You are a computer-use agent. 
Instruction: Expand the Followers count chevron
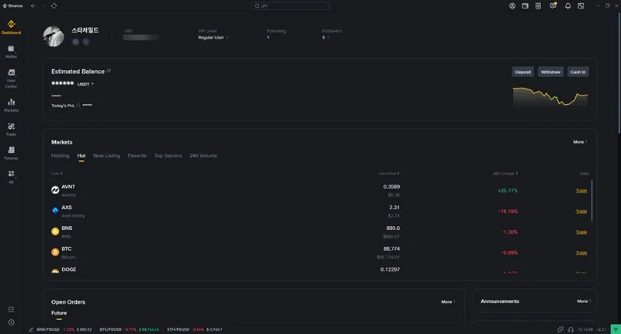pos(326,37)
